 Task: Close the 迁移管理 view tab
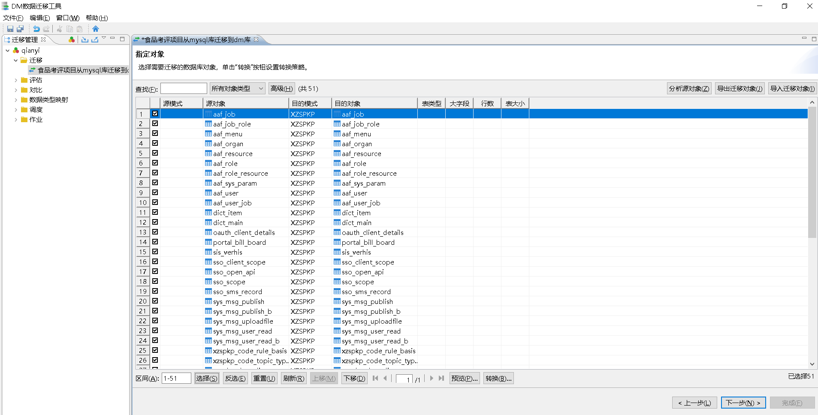coord(43,39)
